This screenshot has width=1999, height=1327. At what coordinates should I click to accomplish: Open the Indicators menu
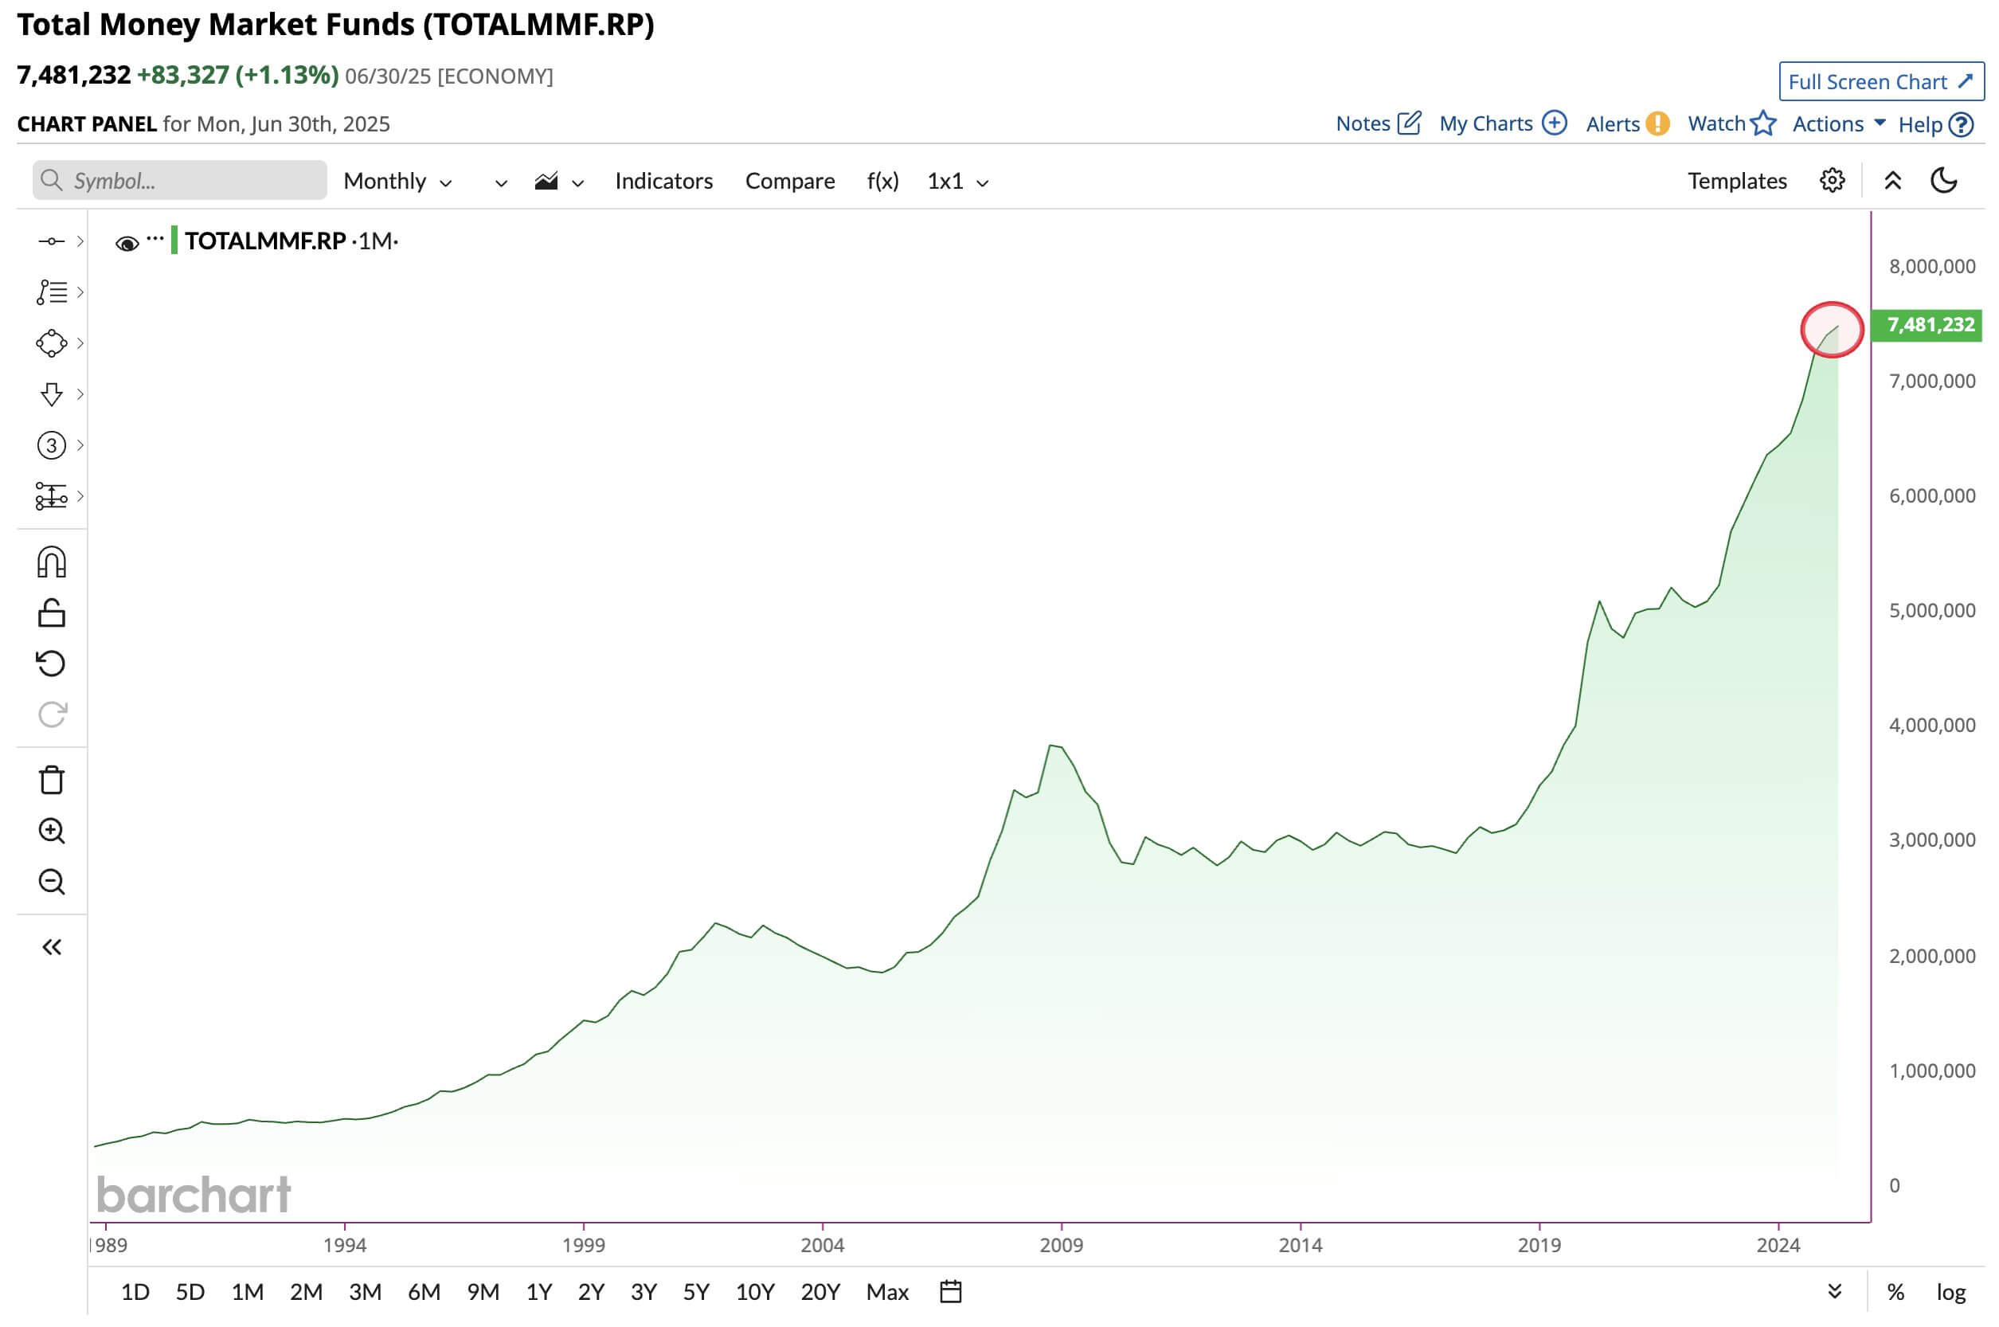tap(663, 180)
